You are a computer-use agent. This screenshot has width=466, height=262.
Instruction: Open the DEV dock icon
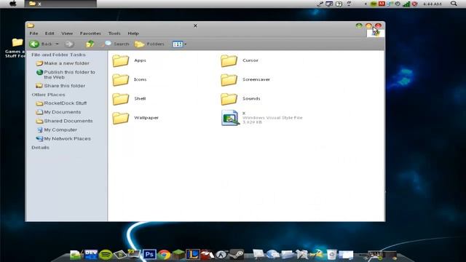coord(91,254)
